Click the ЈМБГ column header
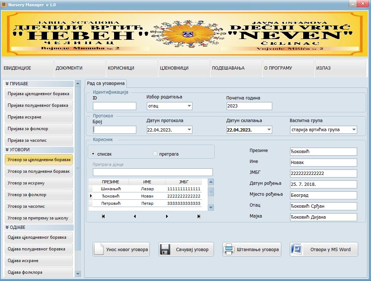The image size is (371, 281). (x=184, y=182)
